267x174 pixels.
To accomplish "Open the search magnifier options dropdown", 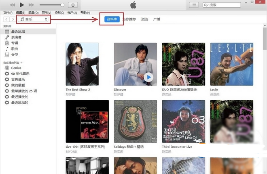I will (206, 5).
